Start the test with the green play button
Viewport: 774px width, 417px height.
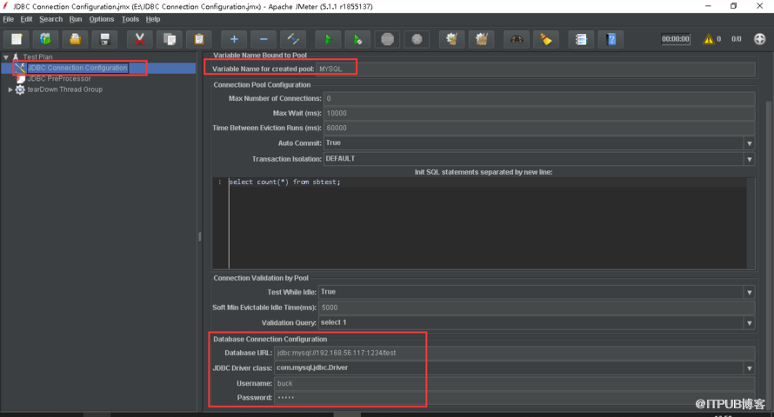coord(327,39)
